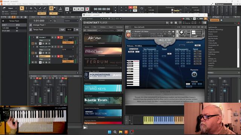Toggle the global transport Mute button

121,7
